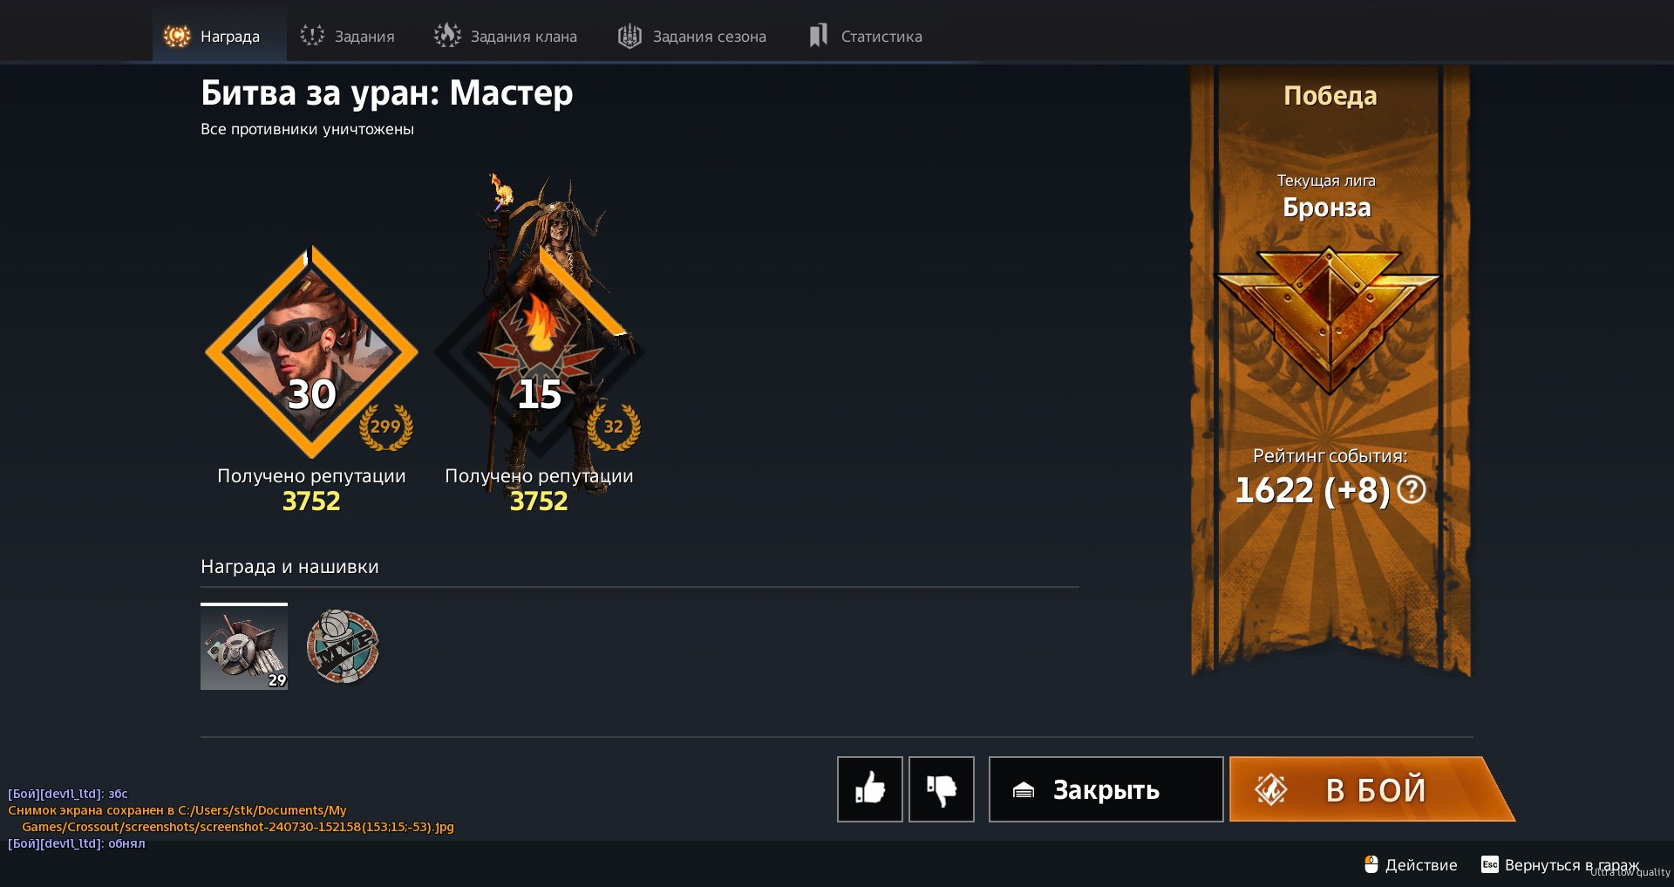Click the Закрыть button

click(1106, 789)
